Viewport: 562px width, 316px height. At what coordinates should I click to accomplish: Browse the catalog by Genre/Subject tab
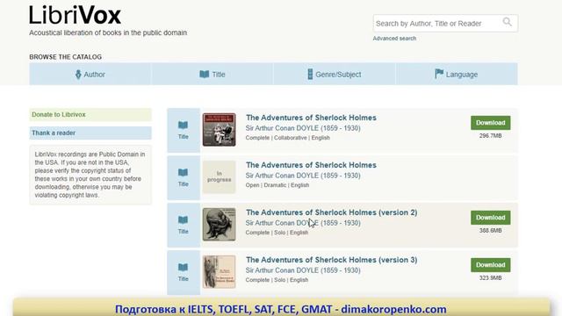click(x=335, y=74)
